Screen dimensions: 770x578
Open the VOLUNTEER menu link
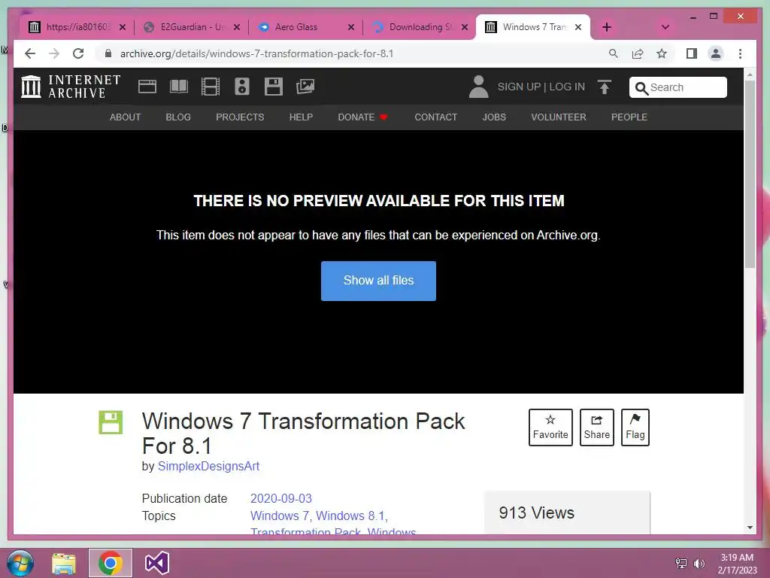pyautogui.click(x=559, y=117)
